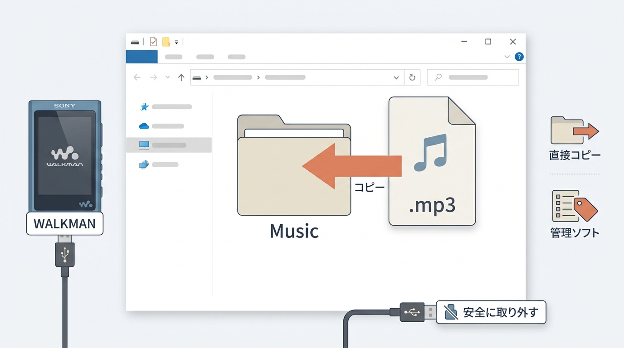Maximize the Explorer window
This screenshot has width=624, height=348.
(x=488, y=42)
